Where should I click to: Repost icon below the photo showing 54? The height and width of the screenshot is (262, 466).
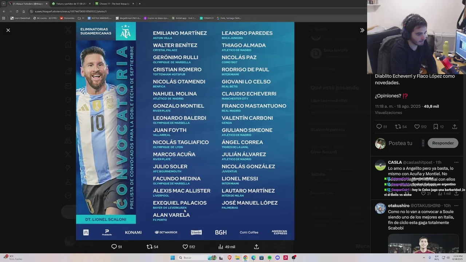coord(149,247)
